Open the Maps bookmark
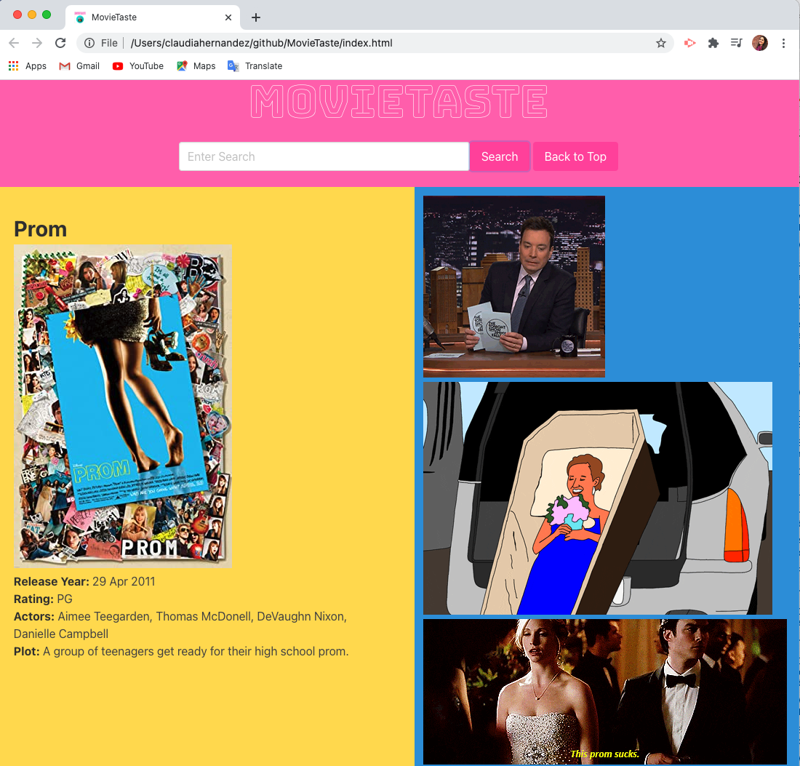800x766 pixels. [196, 65]
